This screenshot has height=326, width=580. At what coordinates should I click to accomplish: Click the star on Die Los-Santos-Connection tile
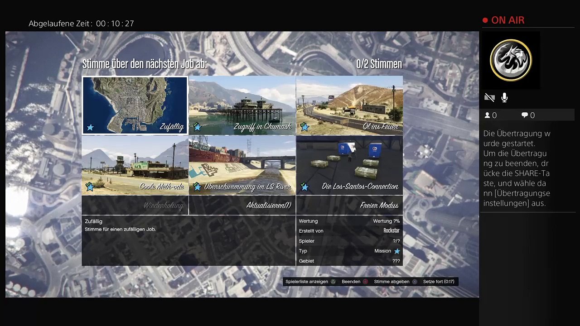pos(304,187)
